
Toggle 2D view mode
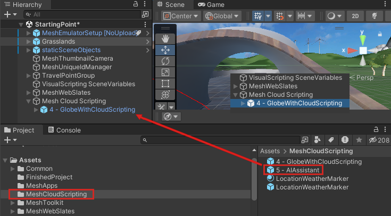(355, 16)
